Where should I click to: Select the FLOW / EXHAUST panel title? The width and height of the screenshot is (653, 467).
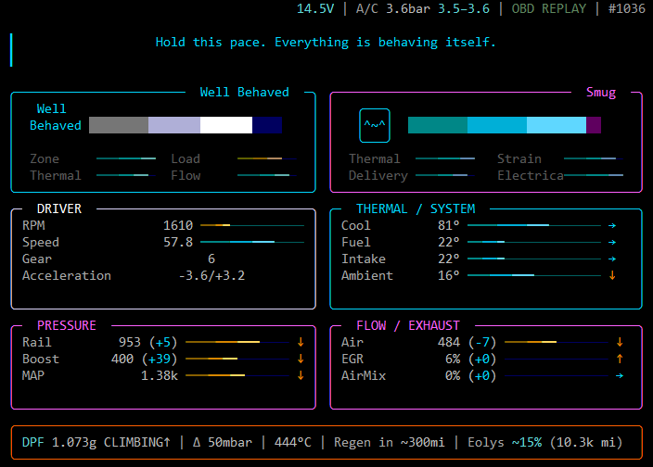point(408,325)
